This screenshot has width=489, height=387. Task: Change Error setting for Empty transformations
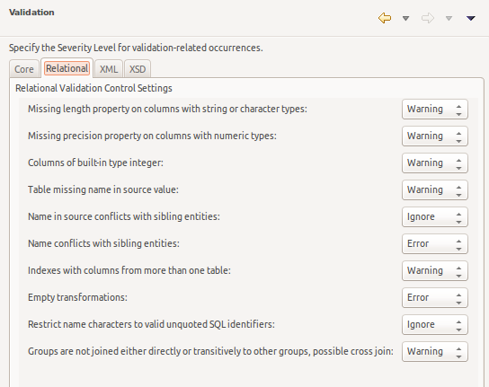pyautogui.click(x=435, y=297)
